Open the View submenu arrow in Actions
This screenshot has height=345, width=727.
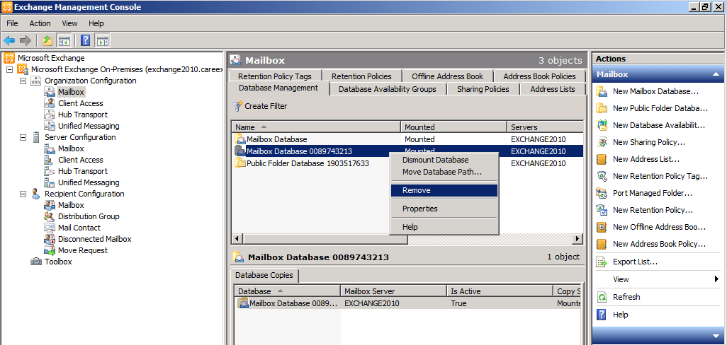click(717, 279)
